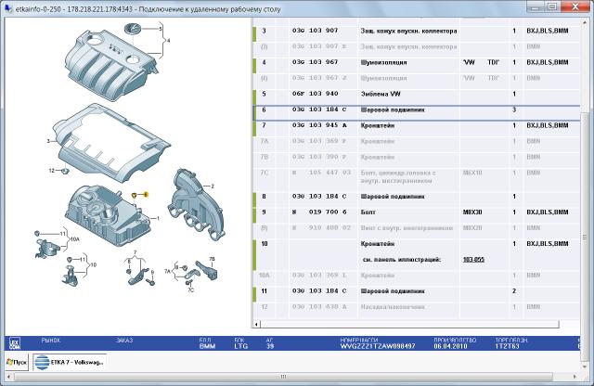The height and width of the screenshot is (386, 594).
Task: Click the intake manifold drawing labeled 2
Action: point(197,204)
